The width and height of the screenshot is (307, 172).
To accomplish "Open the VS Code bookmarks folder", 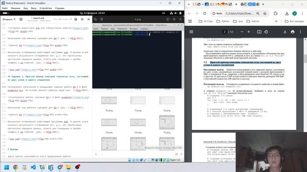I will click(205, 21).
